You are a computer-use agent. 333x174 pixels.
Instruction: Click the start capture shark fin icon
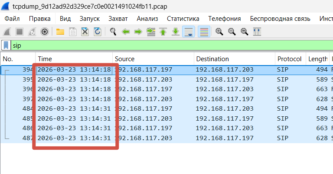(7, 32)
